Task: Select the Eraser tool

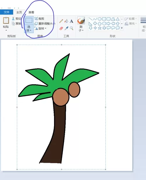Action: (x=61, y=28)
